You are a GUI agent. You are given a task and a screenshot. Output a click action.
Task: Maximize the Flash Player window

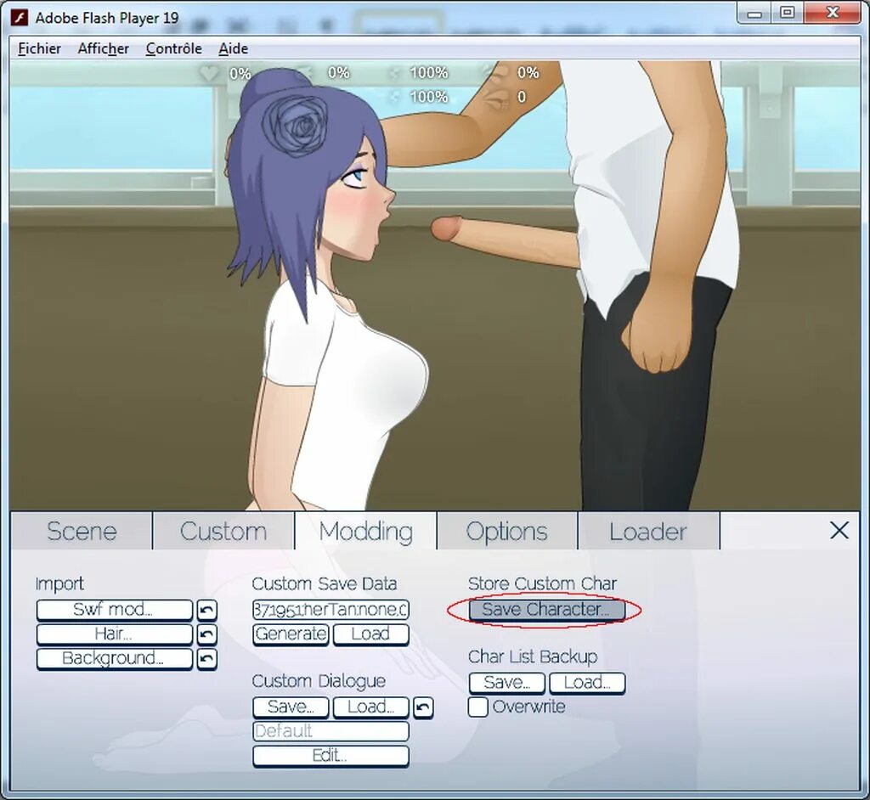point(787,14)
